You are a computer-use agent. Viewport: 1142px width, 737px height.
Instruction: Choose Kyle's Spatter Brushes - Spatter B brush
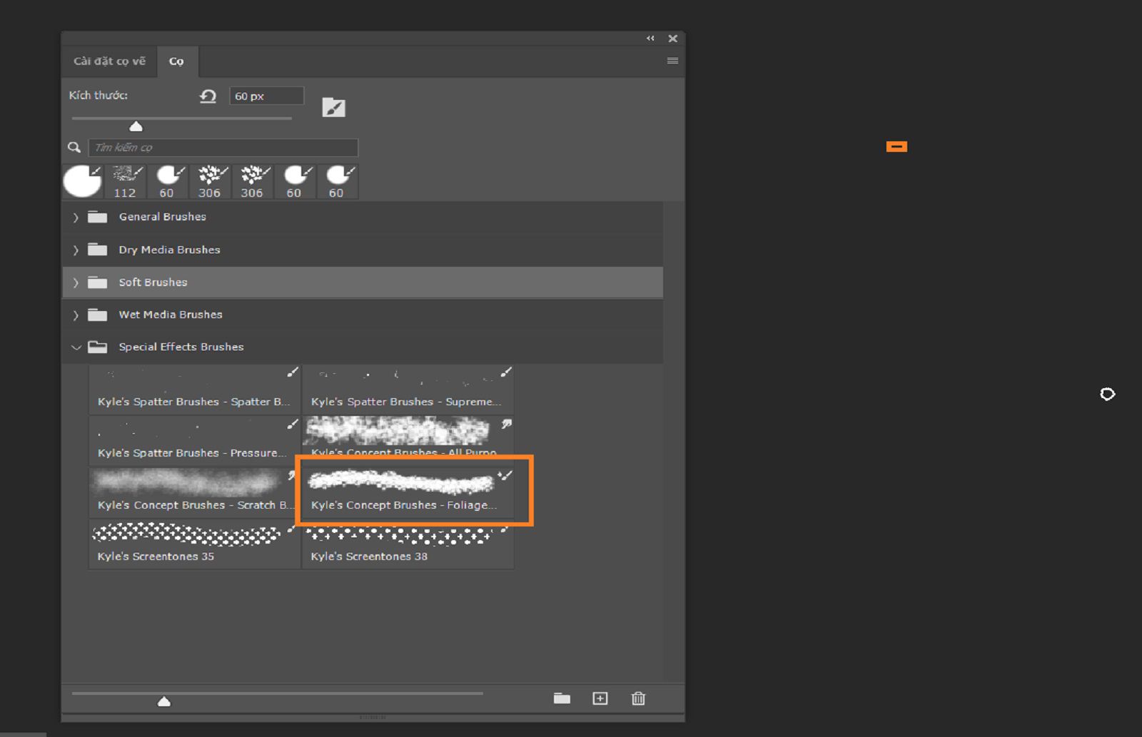click(195, 390)
